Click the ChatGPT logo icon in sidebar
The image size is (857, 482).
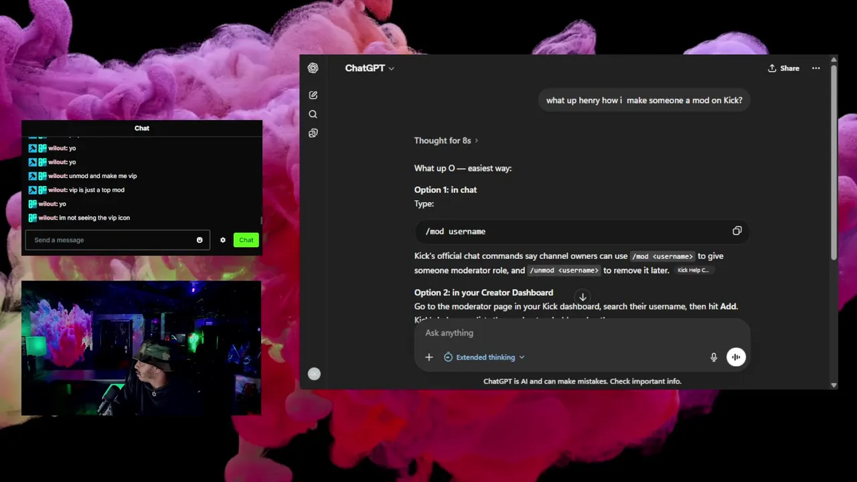tap(313, 68)
